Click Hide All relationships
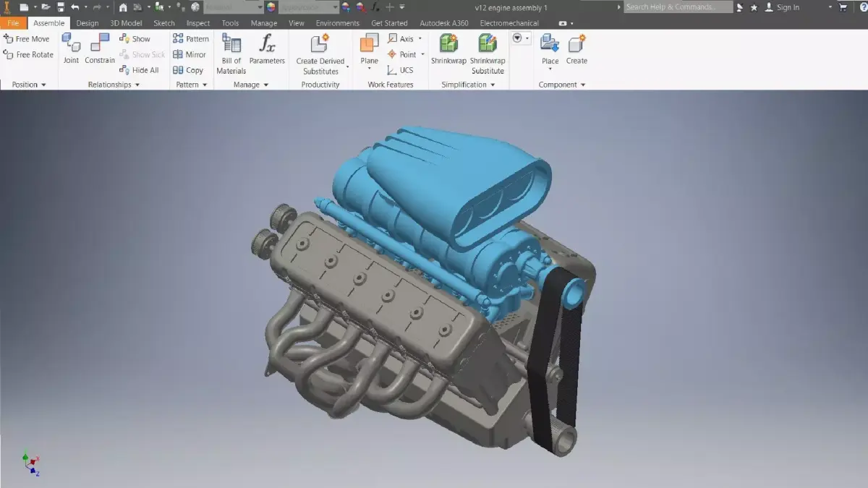This screenshot has height=488, width=868. 139,70
